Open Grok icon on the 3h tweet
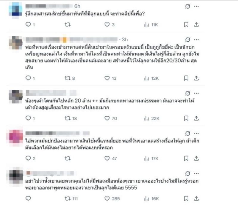The height and width of the screenshot is (207, 238). point(188,40)
